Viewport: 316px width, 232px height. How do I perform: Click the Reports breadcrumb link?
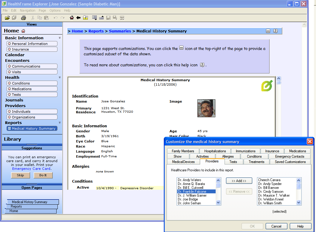tap(96, 31)
